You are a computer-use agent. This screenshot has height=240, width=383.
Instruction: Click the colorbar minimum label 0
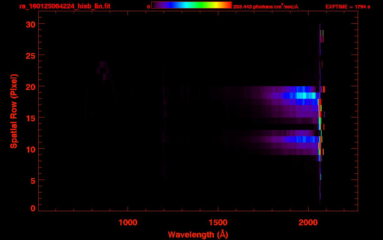click(x=148, y=7)
